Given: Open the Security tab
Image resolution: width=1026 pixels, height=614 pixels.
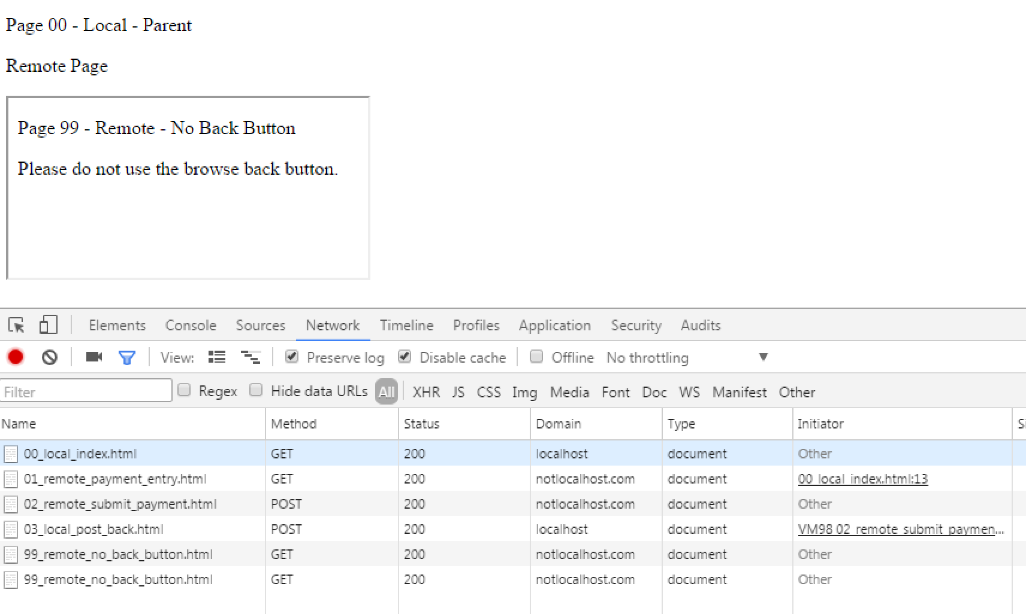Looking at the screenshot, I should pos(636,325).
